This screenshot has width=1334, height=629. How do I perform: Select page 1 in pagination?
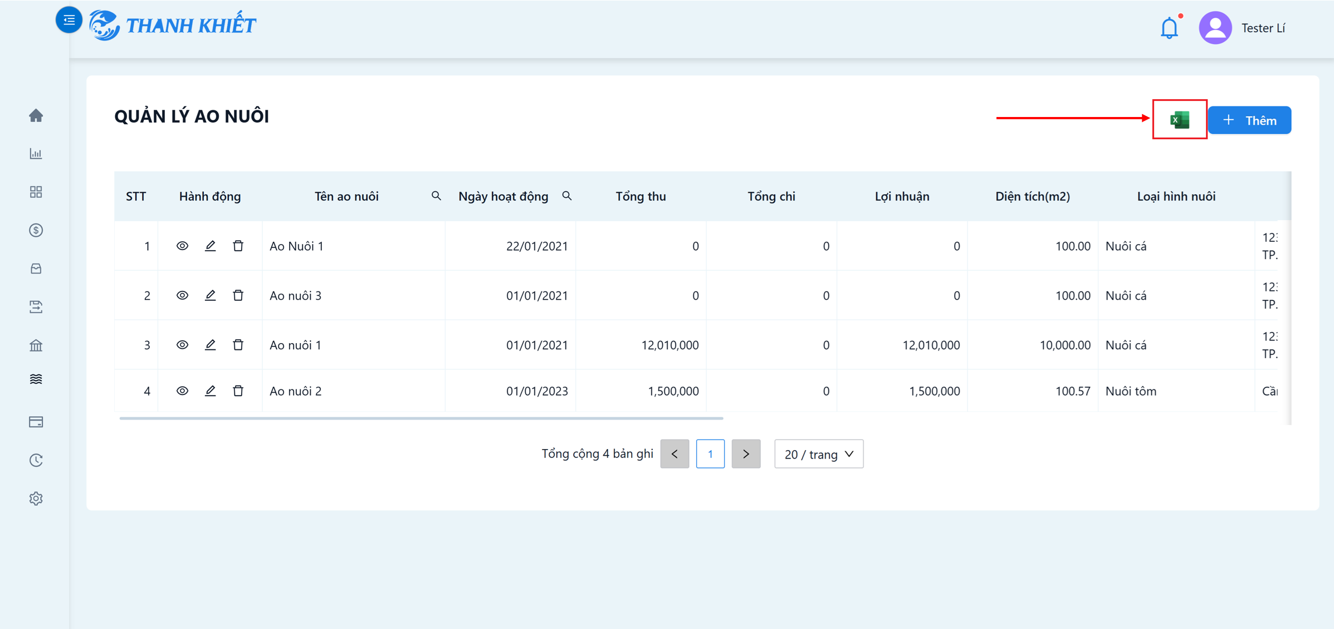coord(710,454)
